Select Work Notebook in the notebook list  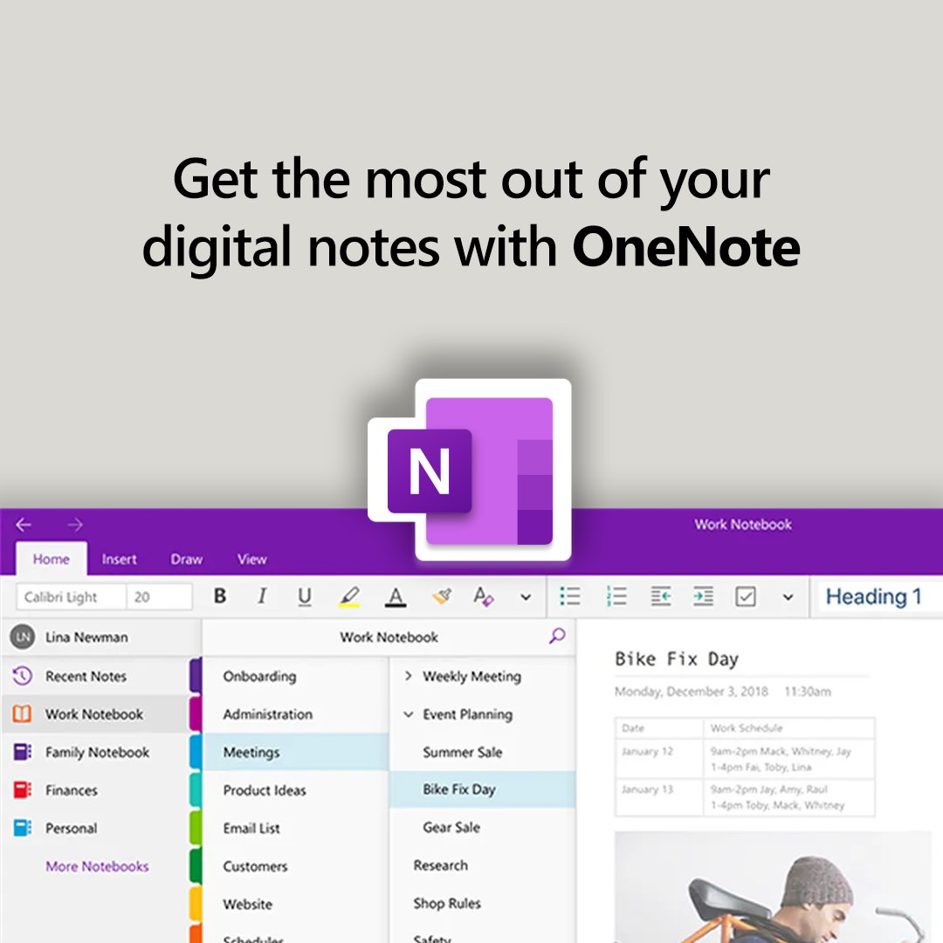tap(94, 714)
